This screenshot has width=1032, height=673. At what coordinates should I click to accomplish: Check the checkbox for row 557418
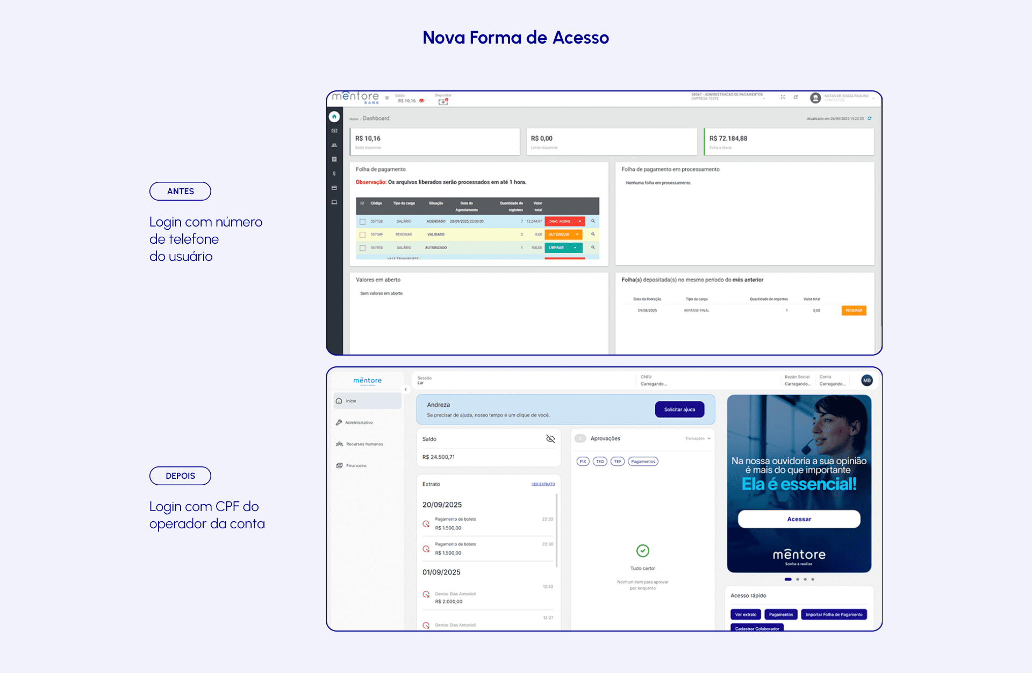pyautogui.click(x=363, y=248)
